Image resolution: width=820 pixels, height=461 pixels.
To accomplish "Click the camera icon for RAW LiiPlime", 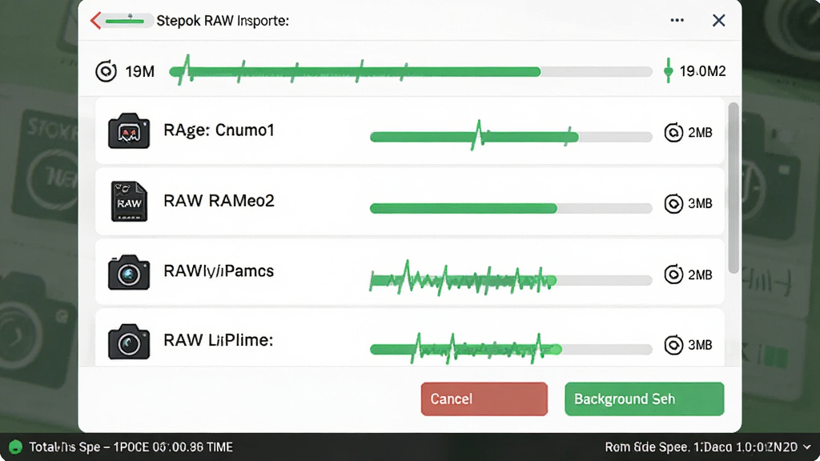I will (x=129, y=342).
